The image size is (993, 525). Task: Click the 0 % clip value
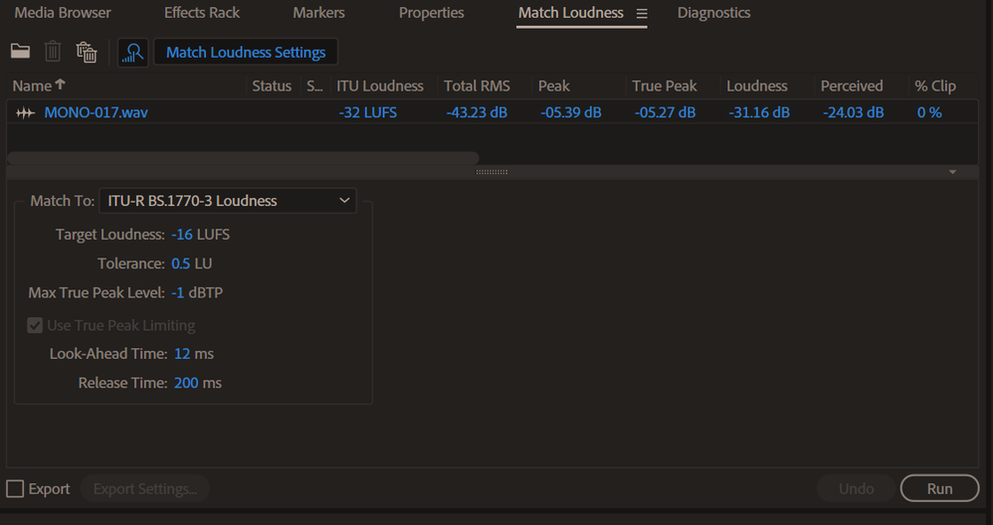coord(929,112)
